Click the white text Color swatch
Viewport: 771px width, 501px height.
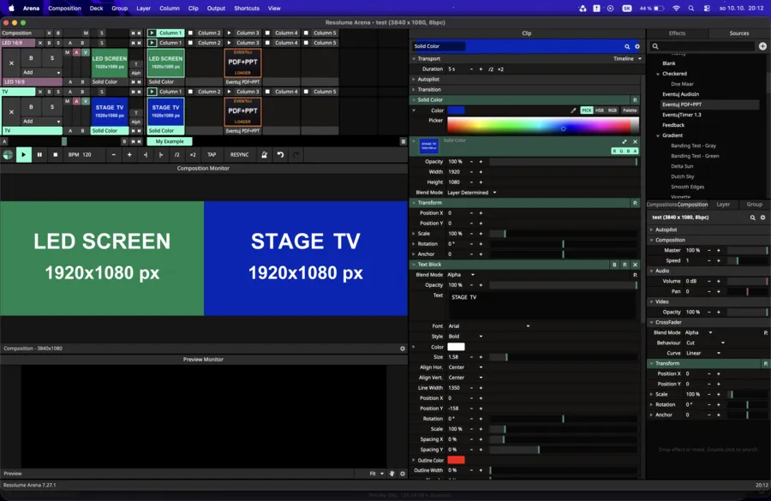click(x=456, y=347)
